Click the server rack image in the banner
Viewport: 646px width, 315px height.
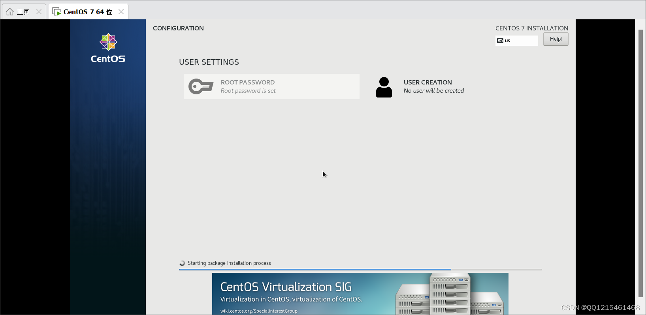point(450,294)
